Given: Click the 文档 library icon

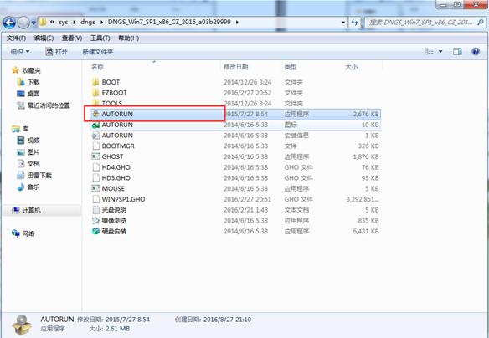Looking at the screenshot, I should (x=21, y=163).
